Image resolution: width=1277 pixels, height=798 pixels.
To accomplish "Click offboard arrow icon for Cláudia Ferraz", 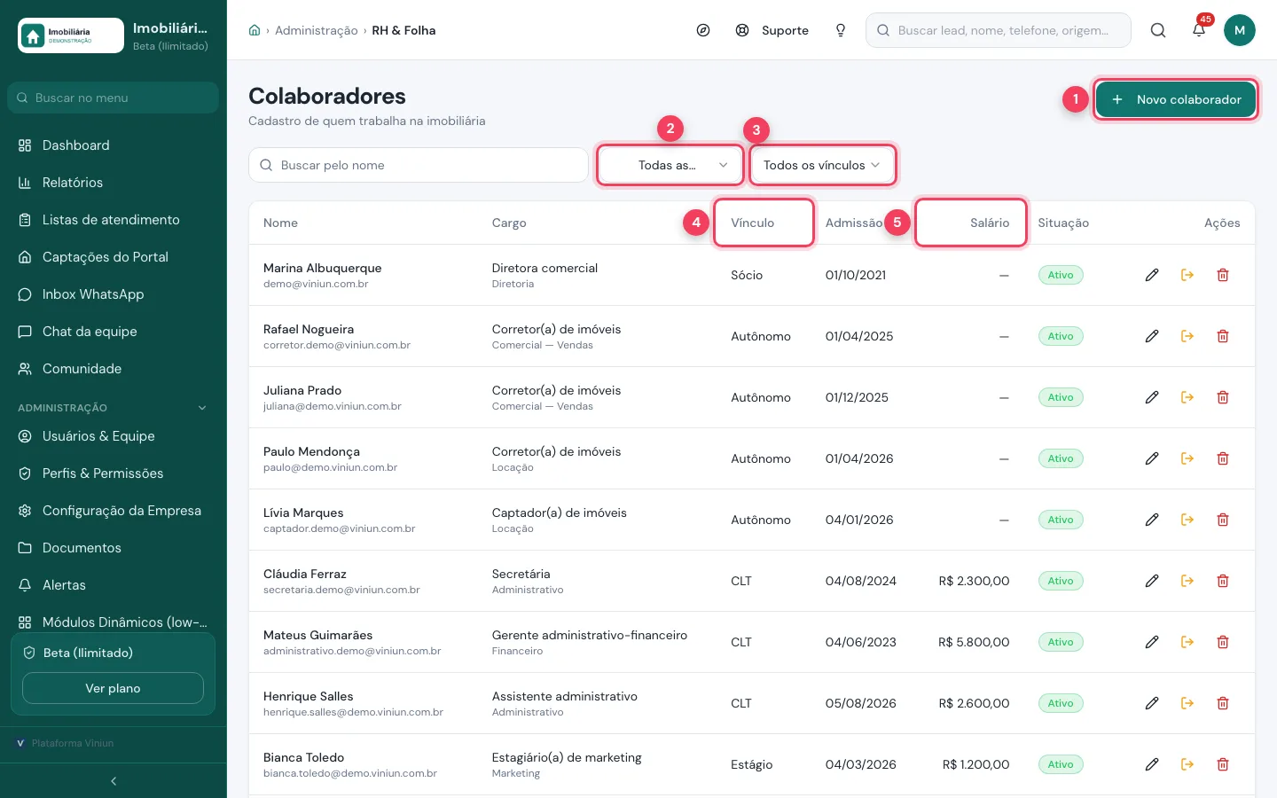I will click(1187, 581).
